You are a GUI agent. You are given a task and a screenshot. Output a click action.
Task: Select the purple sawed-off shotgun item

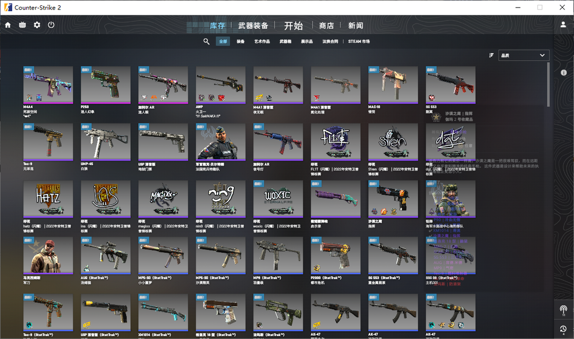(x=335, y=199)
